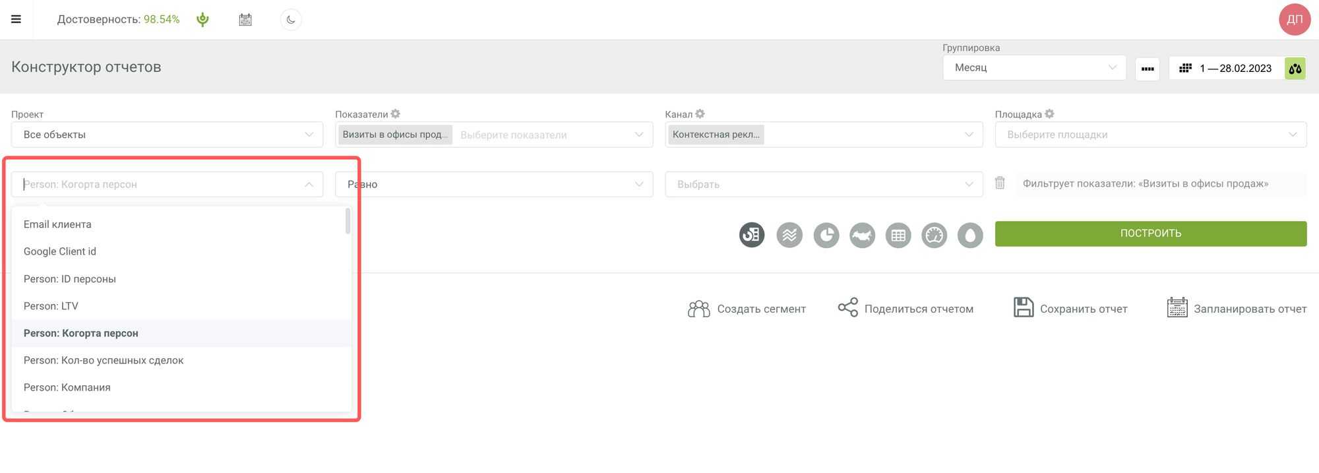Viewport: 1319px width, 473px height.
Task: Toggle dark mode with the moon icon
Action: tap(291, 20)
